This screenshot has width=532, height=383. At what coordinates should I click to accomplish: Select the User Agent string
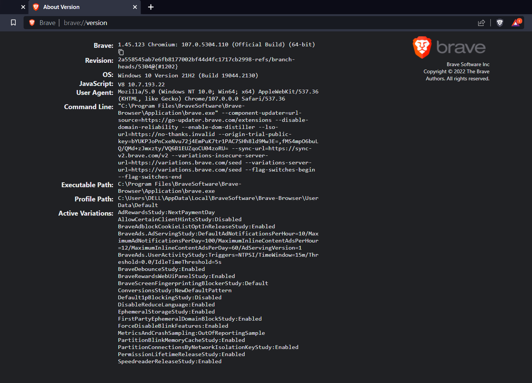coord(218,95)
